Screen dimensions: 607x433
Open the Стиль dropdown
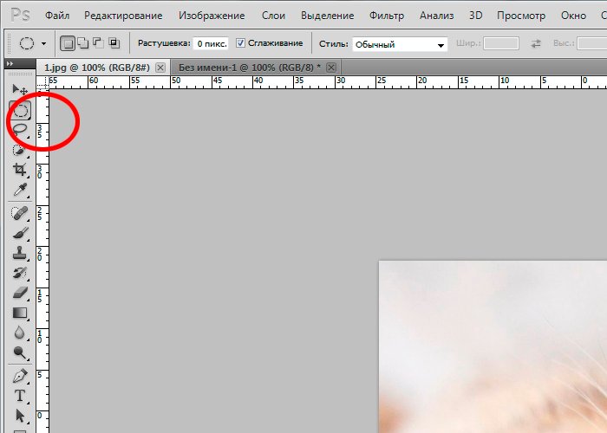tap(400, 44)
